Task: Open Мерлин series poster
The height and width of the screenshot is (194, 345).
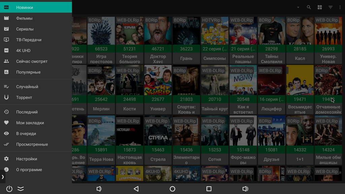Action: coord(101,80)
